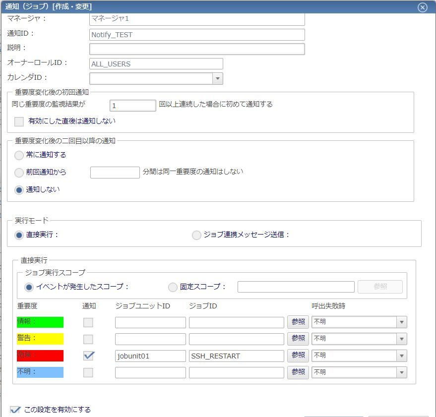Image resolution: width=436 pixels, height=417 pixels.
Task: Focus the 説明 description field
Action: (197, 49)
